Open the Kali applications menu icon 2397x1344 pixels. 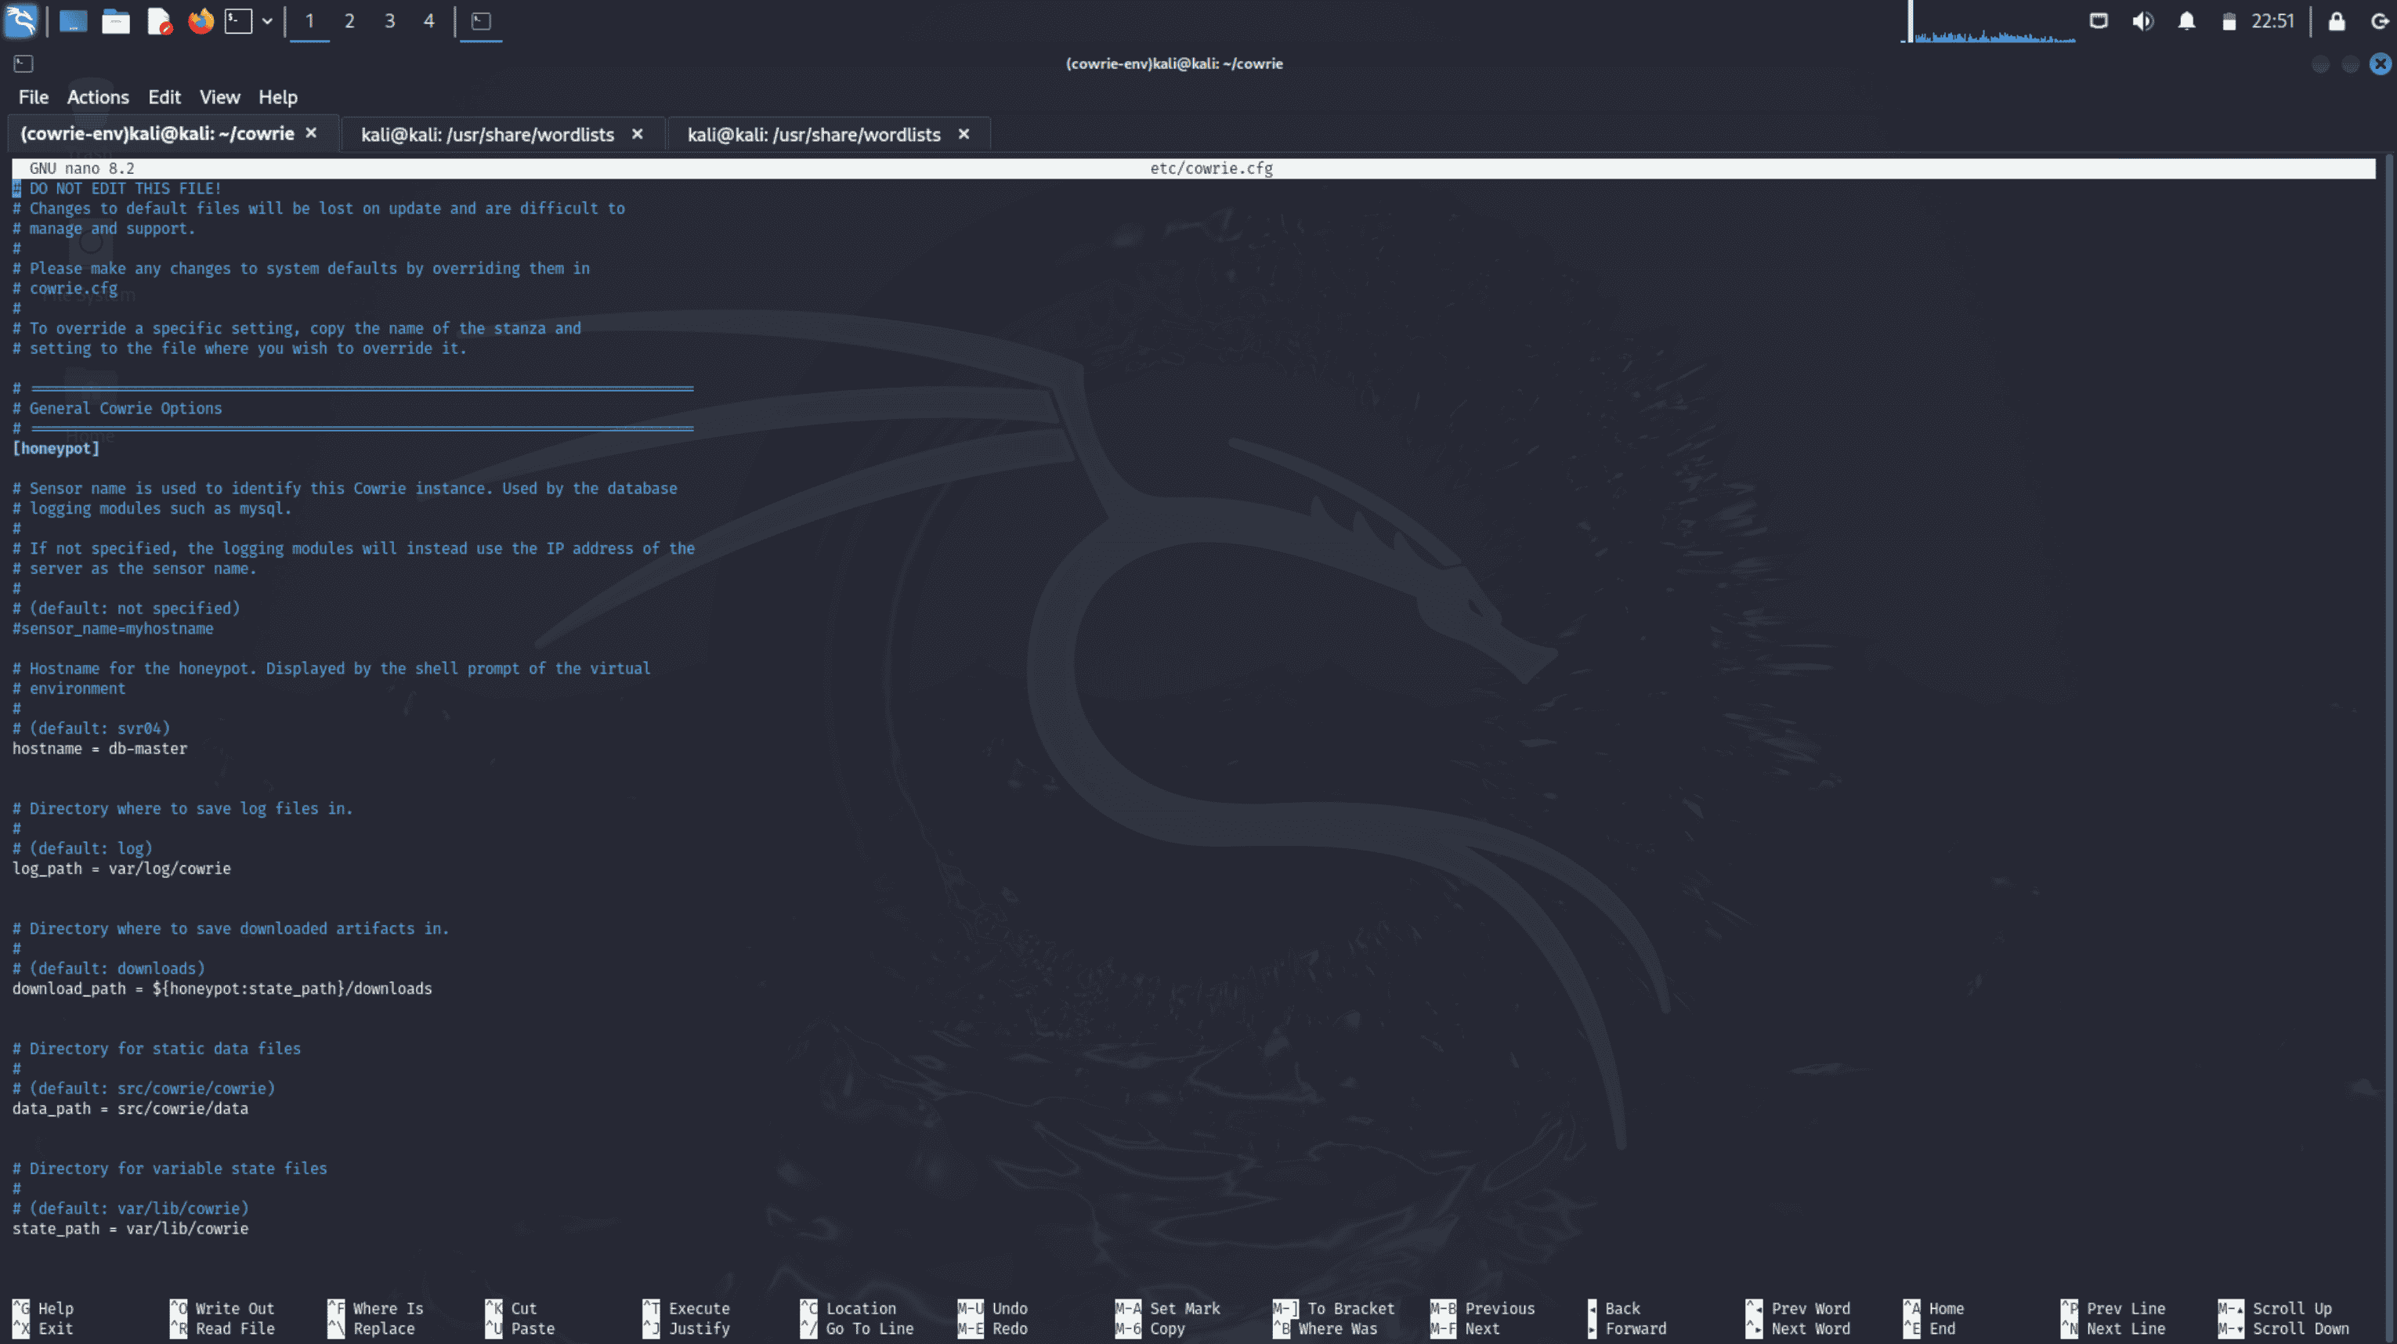tap(20, 20)
